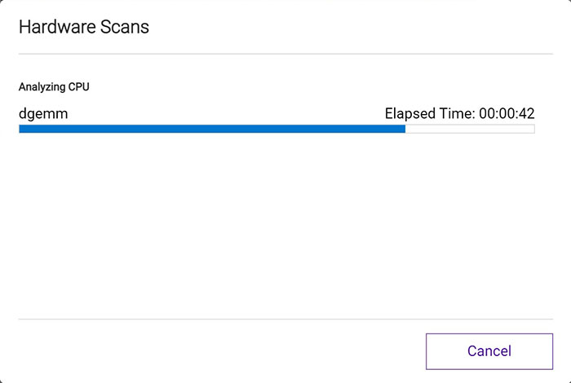The height and width of the screenshot is (383, 571).
Task: Stop the hardware scan with Cancel
Action: 489,351
